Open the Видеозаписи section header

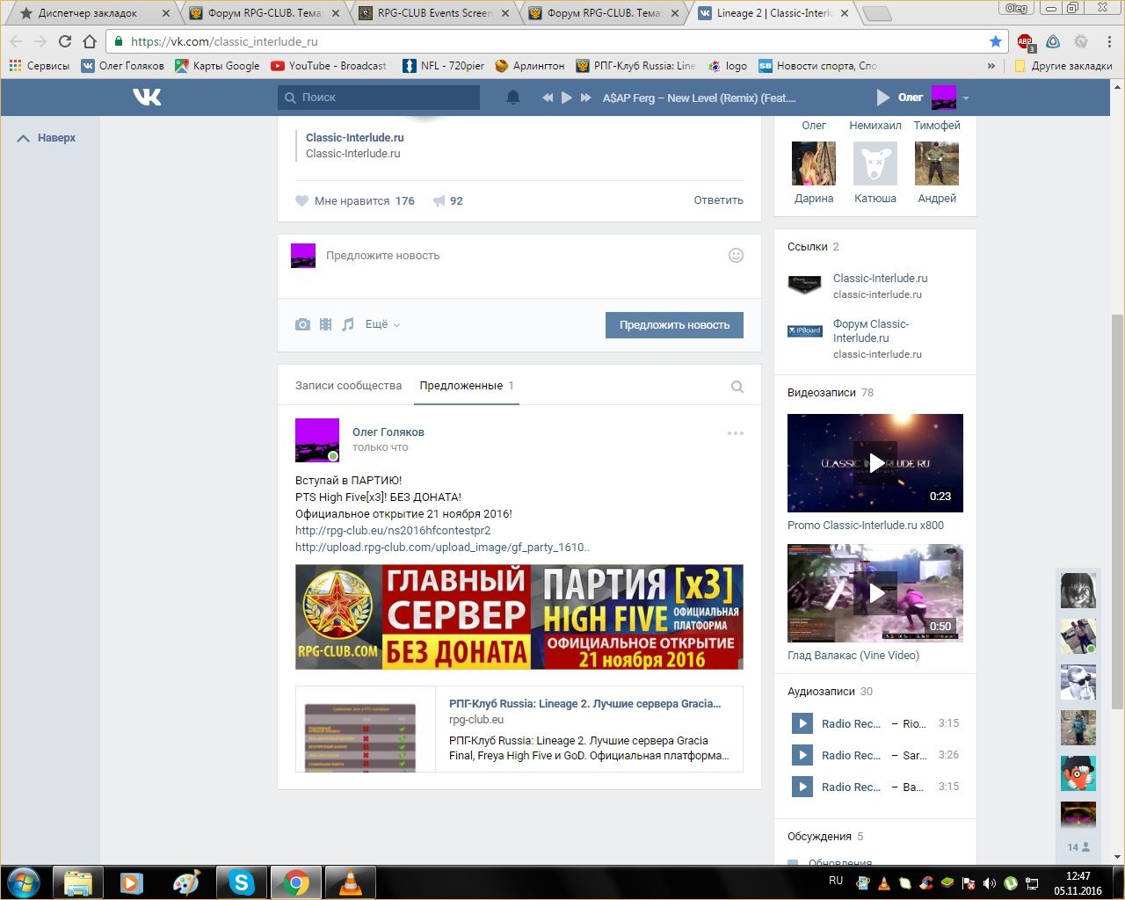click(831, 393)
